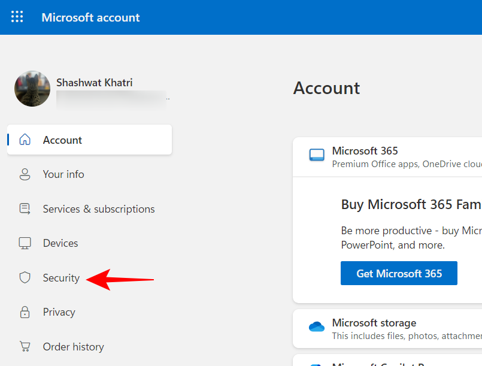Viewport: 482px width, 366px height.
Task: Click the Order history cart icon
Action: coord(25,346)
